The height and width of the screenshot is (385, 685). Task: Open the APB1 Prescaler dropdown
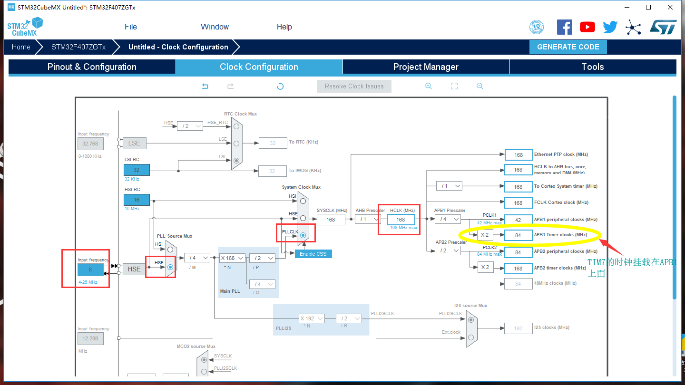pyautogui.click(x=448, y=219)
